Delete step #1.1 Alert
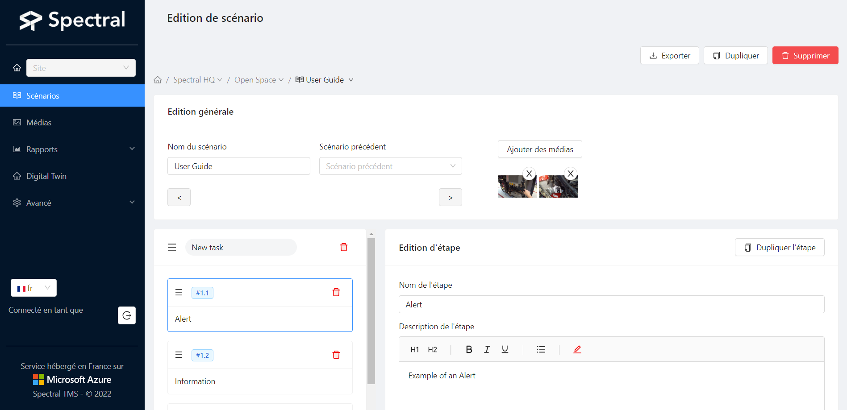 (x=336, y=292)
